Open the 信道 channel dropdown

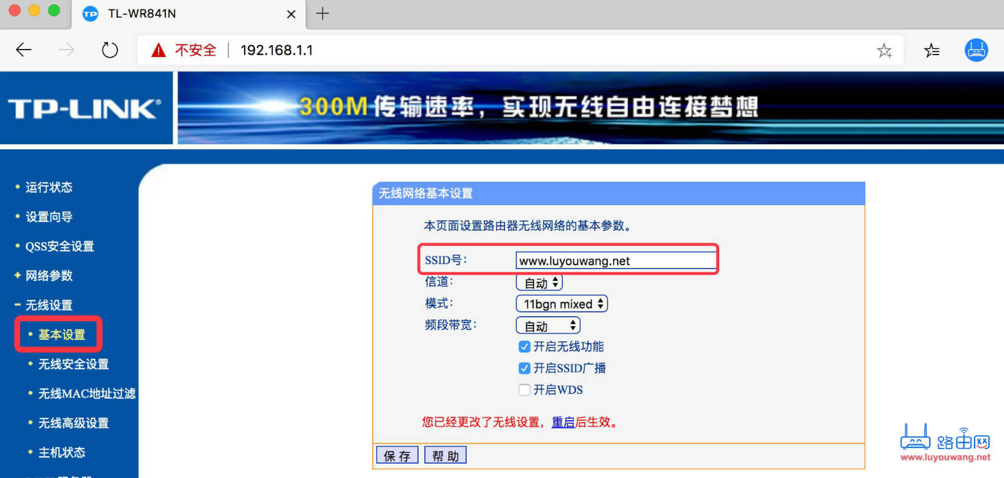(x=539, y=283)
